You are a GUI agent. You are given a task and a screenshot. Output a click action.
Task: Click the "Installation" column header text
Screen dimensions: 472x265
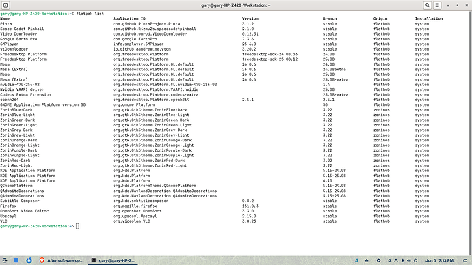coord(429,18)
